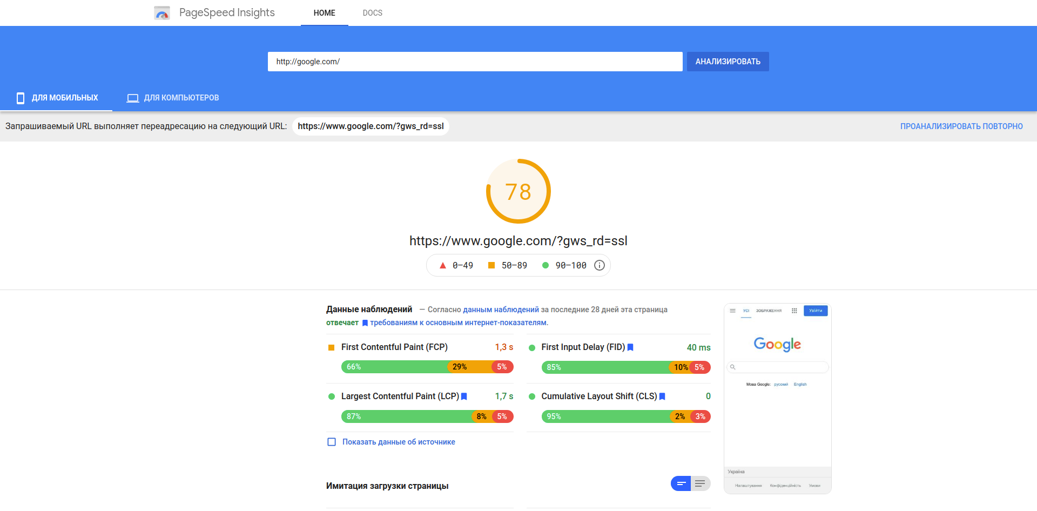Click red triangle 0–49 legend icon
Screen dimensions: 1037x511
(x=443, y=265)
